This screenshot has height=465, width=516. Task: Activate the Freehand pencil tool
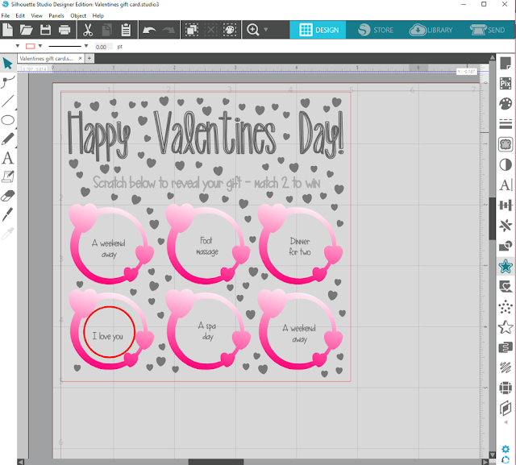coord(7,139)
